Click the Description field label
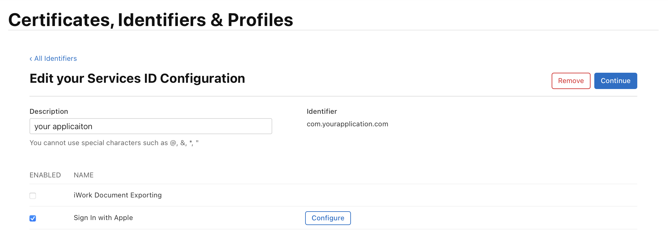 [49, 112]
